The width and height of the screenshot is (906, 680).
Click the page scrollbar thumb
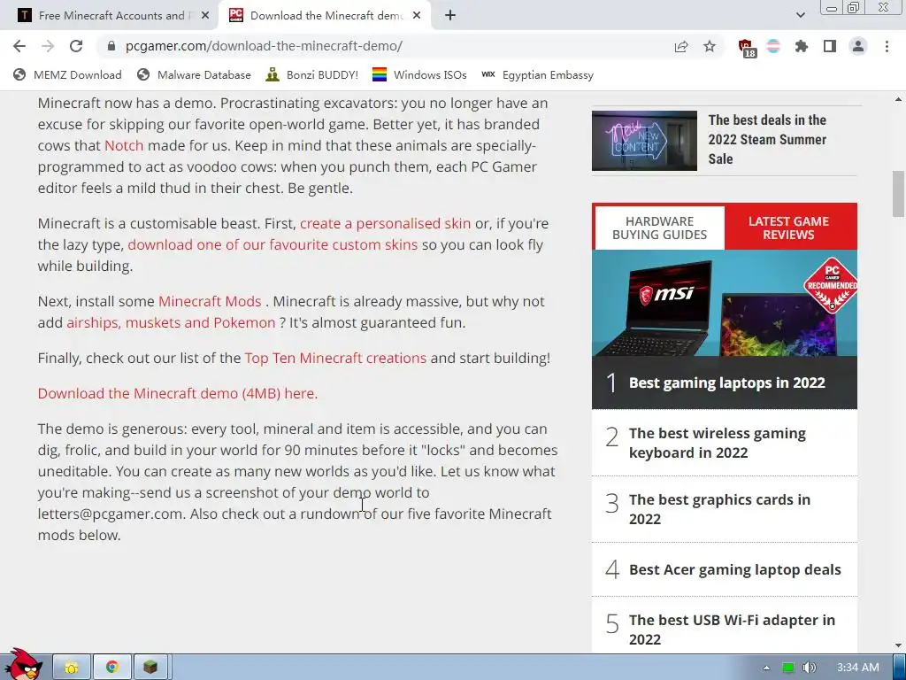tap(899, 194)
